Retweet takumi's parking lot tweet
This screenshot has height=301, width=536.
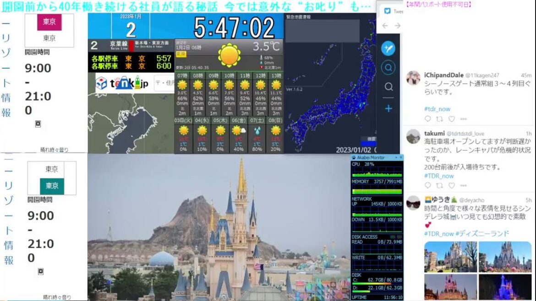click(439, 185)
